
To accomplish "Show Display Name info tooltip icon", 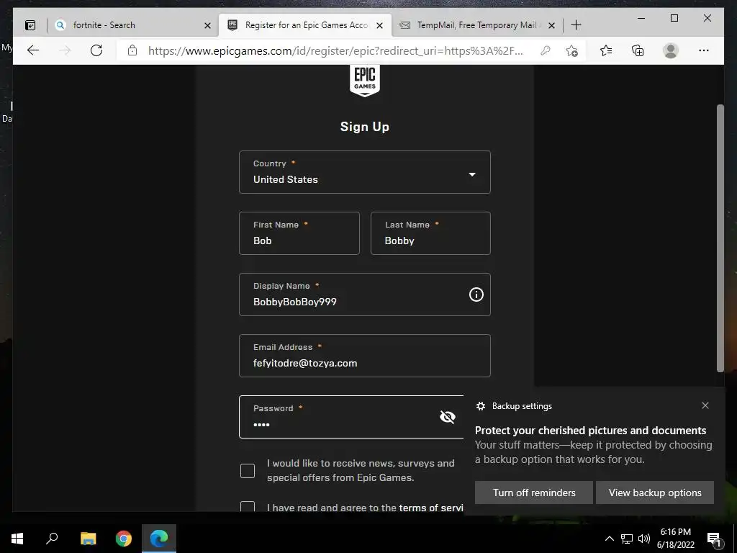I will click(476, 295).
